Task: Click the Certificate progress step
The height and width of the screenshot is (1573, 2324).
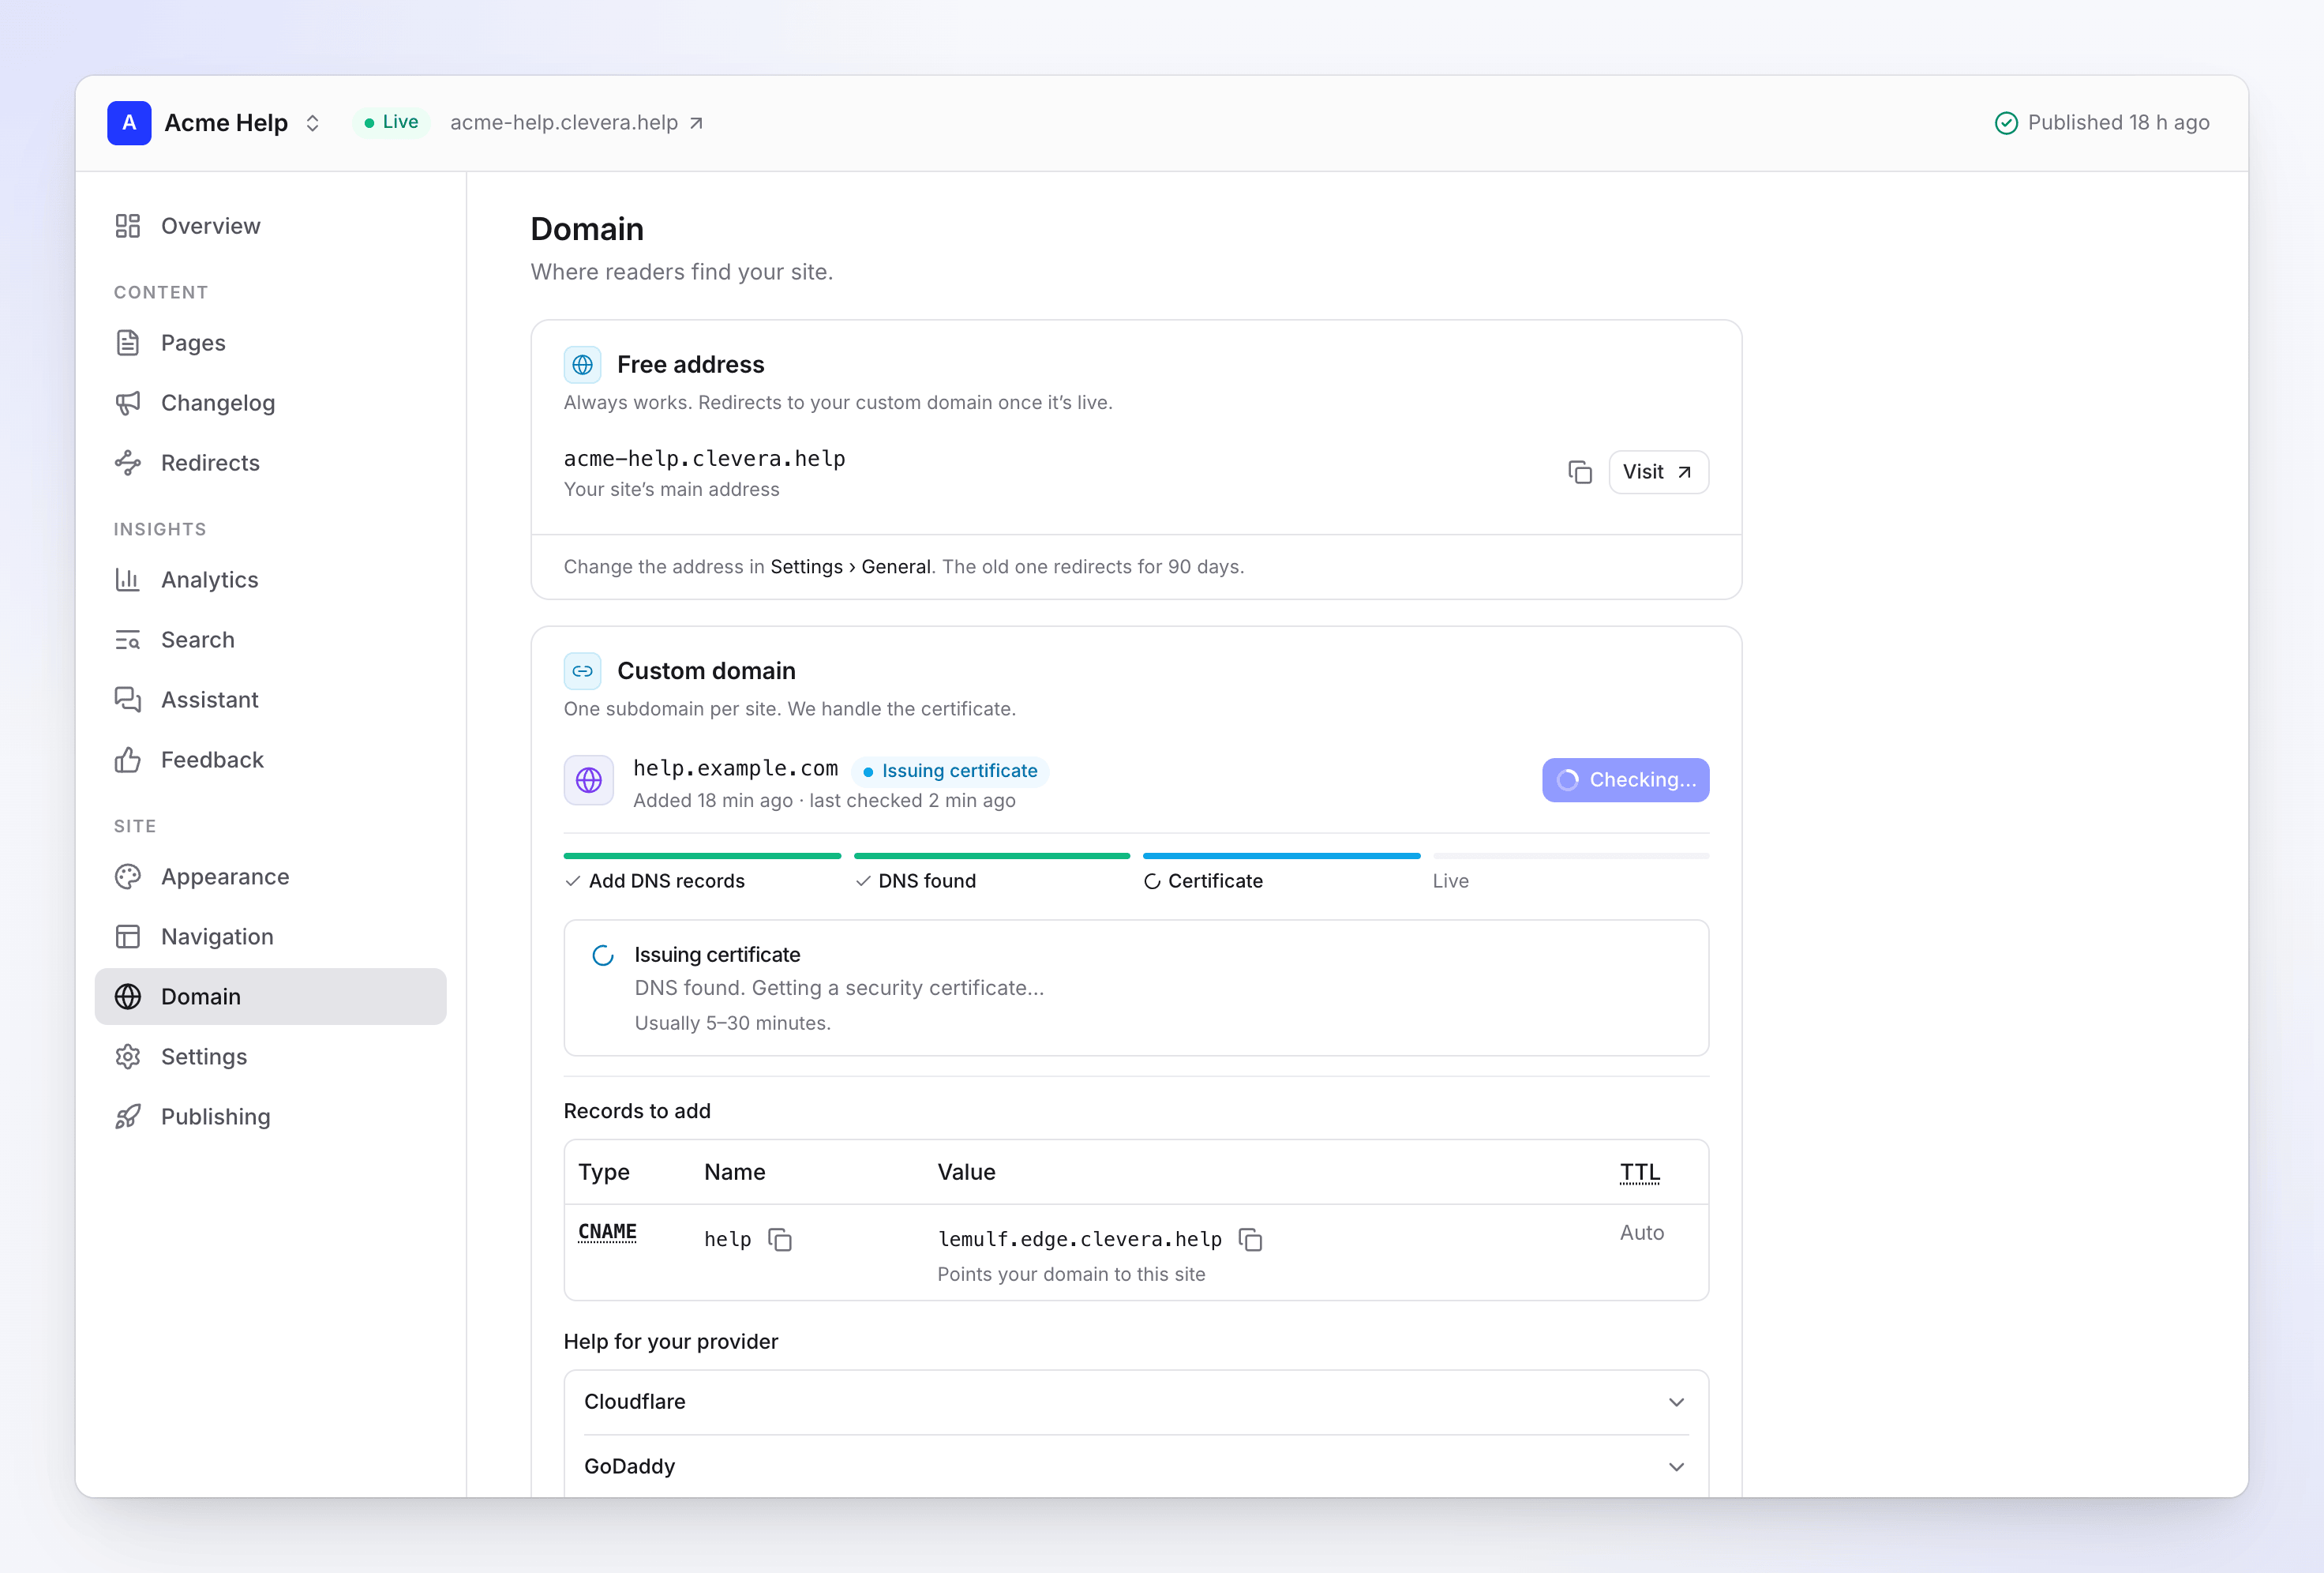Action: coord(1281,872)
